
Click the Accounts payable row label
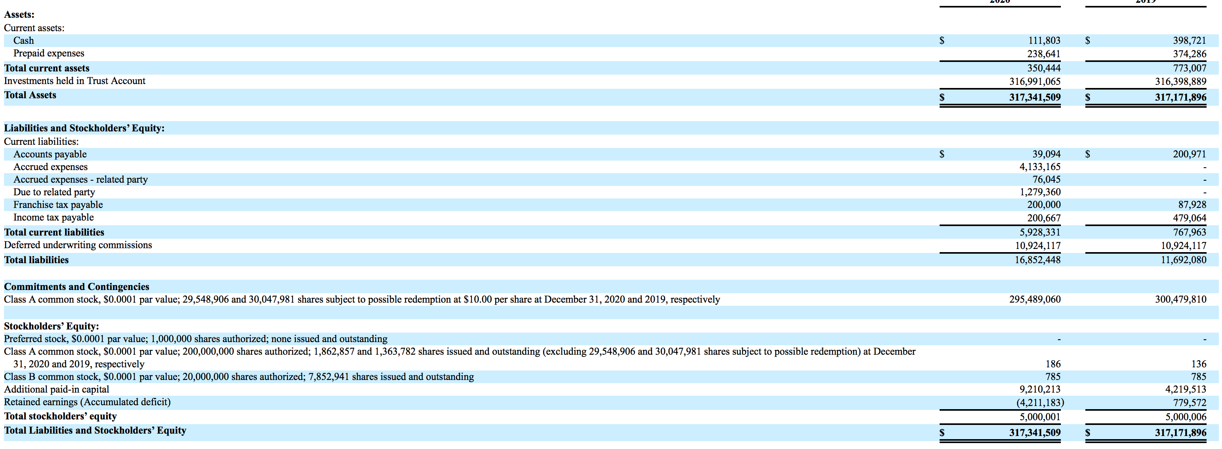pyautogui.click(x=50, y=154)
